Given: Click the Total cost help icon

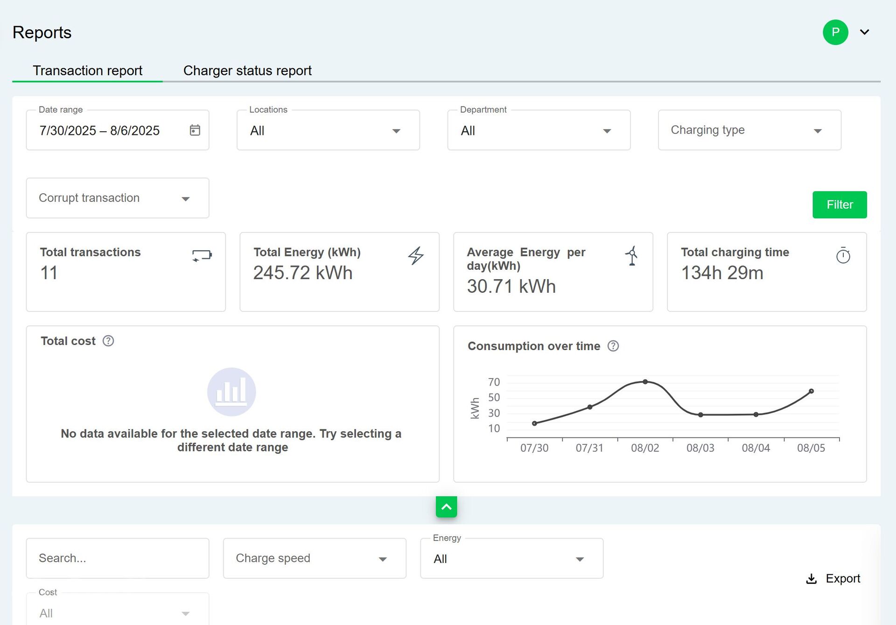Looking at the screenshot, I should [108, 341].
